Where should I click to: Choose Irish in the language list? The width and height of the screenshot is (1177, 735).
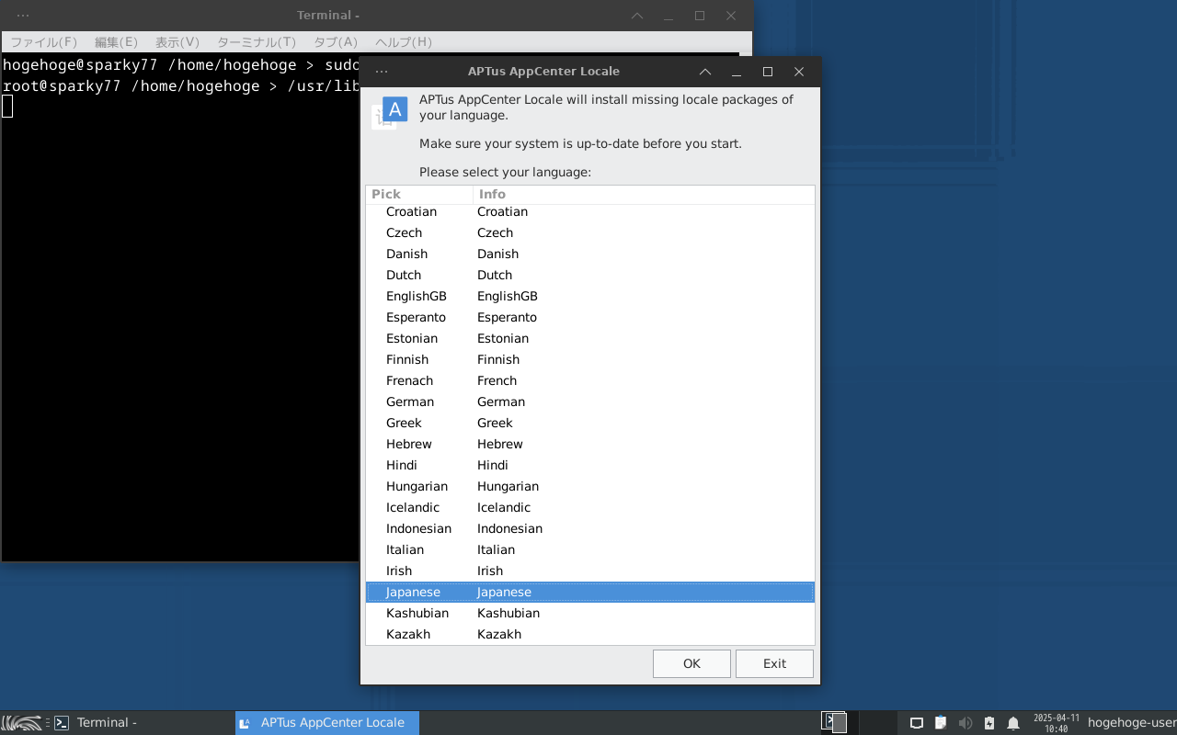coord(590,571)
